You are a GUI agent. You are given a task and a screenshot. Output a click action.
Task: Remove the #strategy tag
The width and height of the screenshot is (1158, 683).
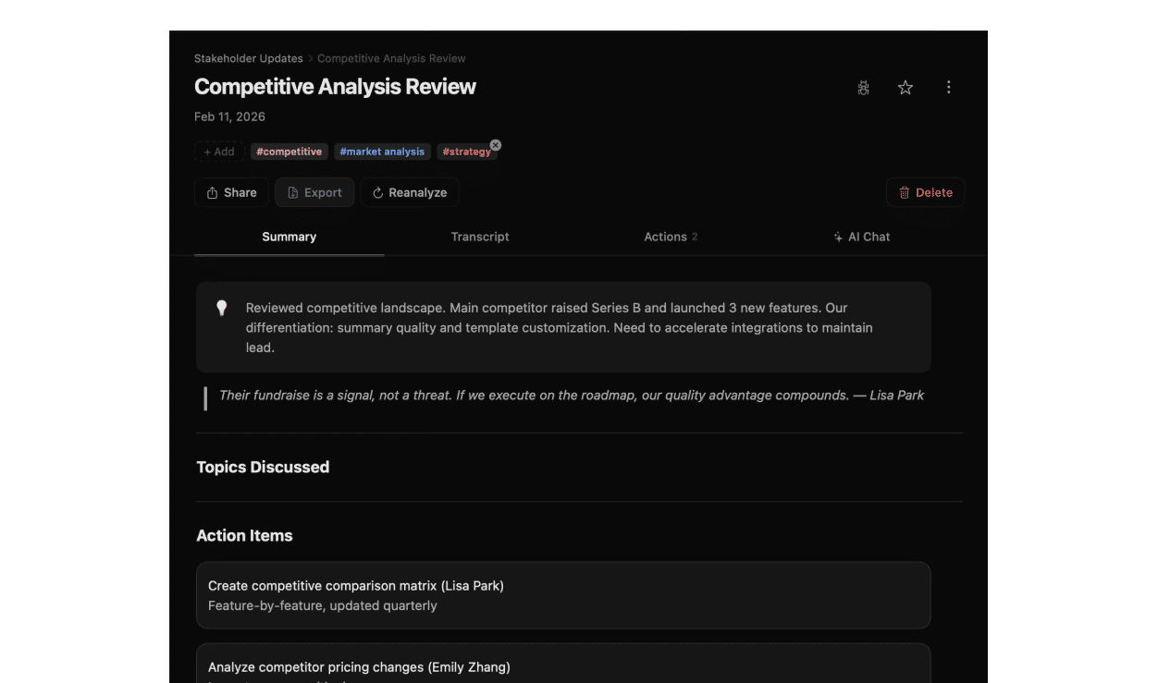pyautogui.click(x=496, y=145)
